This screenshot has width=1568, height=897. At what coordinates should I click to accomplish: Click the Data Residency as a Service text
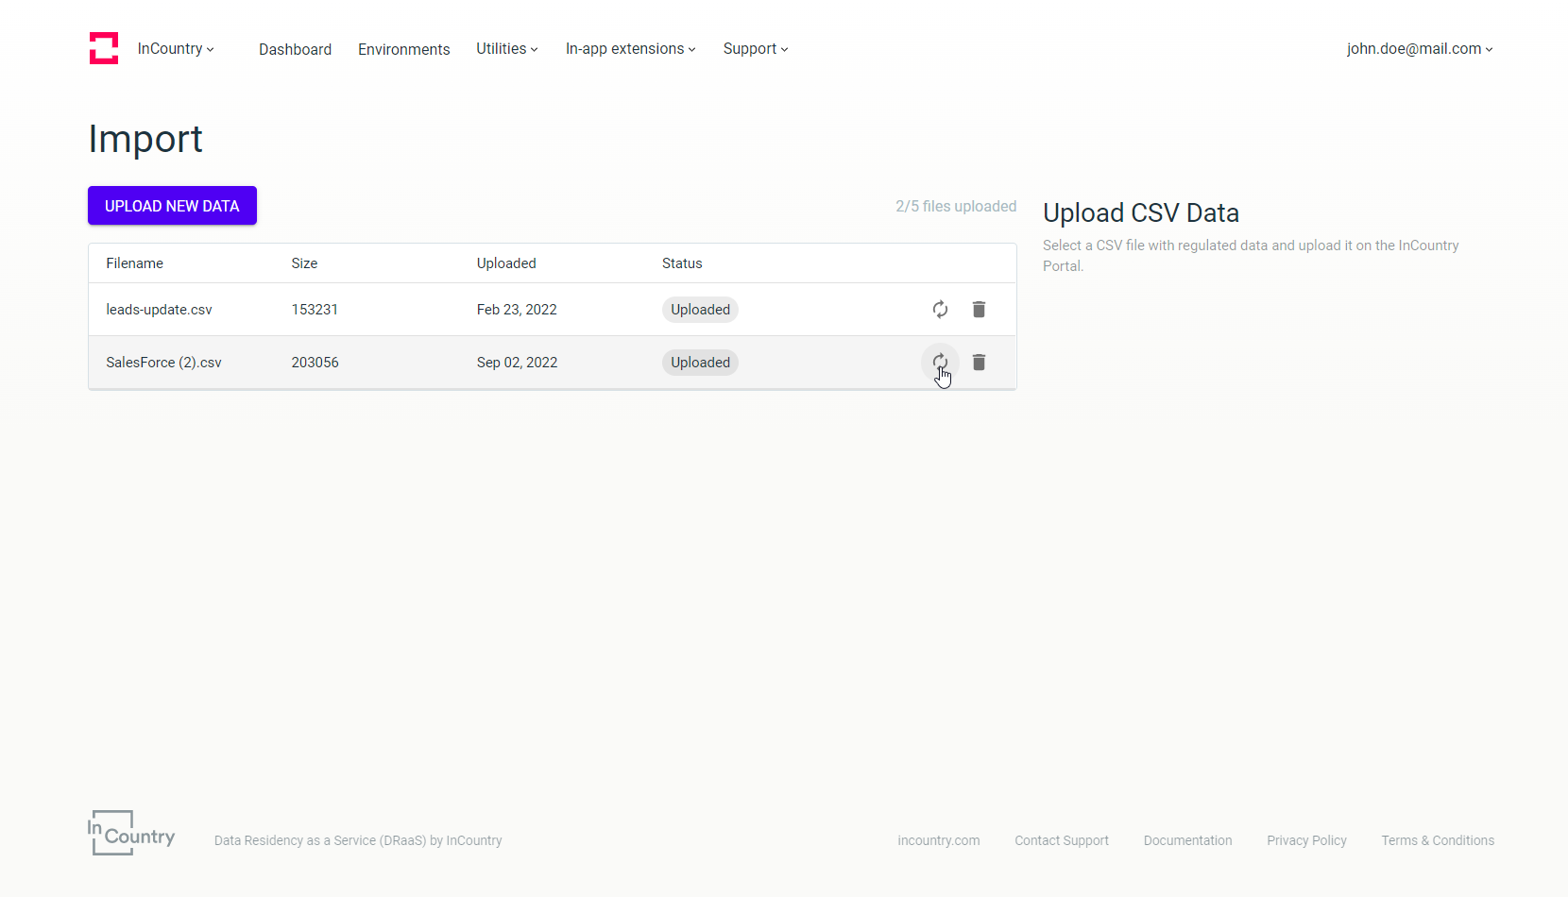pyautogui.click(x=358, y=840)
